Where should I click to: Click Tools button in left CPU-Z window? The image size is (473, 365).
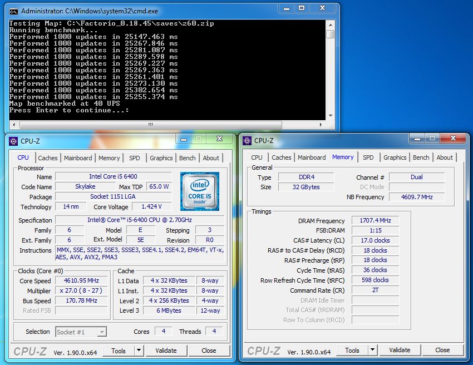(x=119, y=351)
